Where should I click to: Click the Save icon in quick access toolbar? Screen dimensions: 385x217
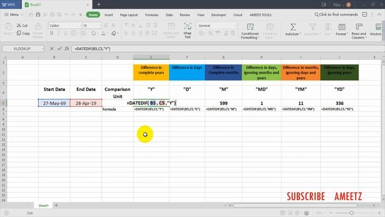[x=38, y=14]
